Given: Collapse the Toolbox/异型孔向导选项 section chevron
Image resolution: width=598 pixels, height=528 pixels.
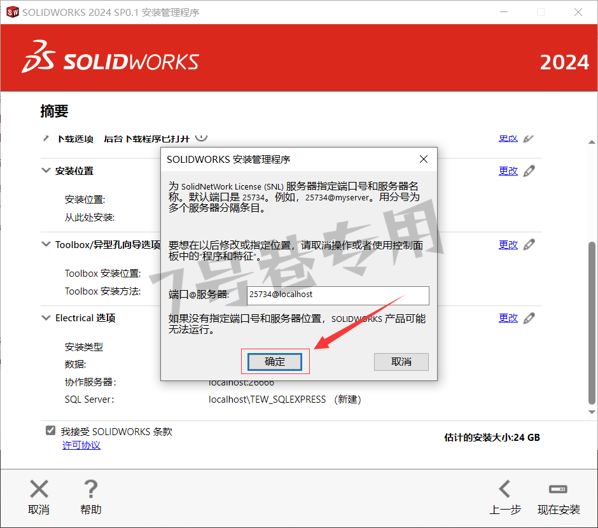Looking at the screenshot, I should tap(46, 244).
